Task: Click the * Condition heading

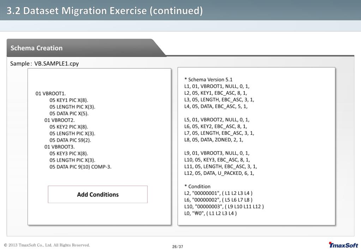Action: coord(197,187)
